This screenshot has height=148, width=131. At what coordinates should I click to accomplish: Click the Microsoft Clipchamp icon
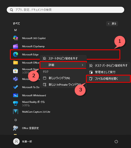pos(15,46)
